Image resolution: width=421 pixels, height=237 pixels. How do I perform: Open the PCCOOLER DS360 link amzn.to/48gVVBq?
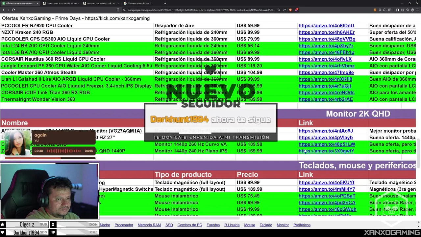(x=327, y=39)
